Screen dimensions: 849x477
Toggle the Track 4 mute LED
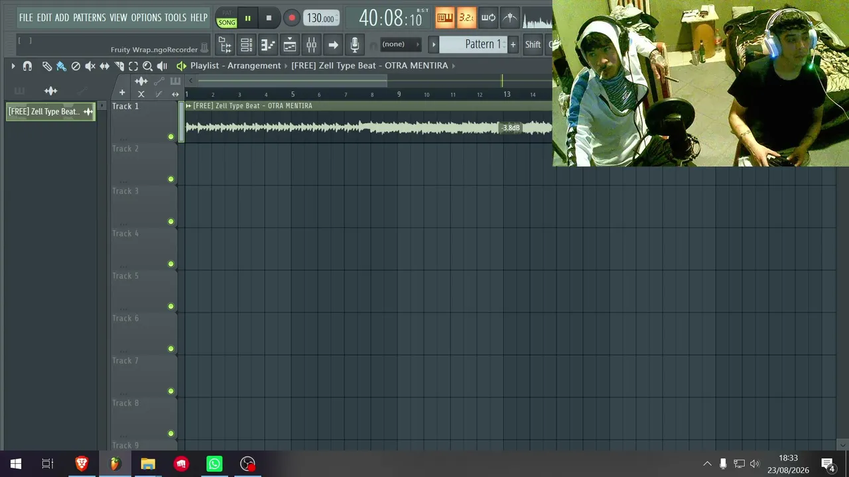tap(170, 264)
